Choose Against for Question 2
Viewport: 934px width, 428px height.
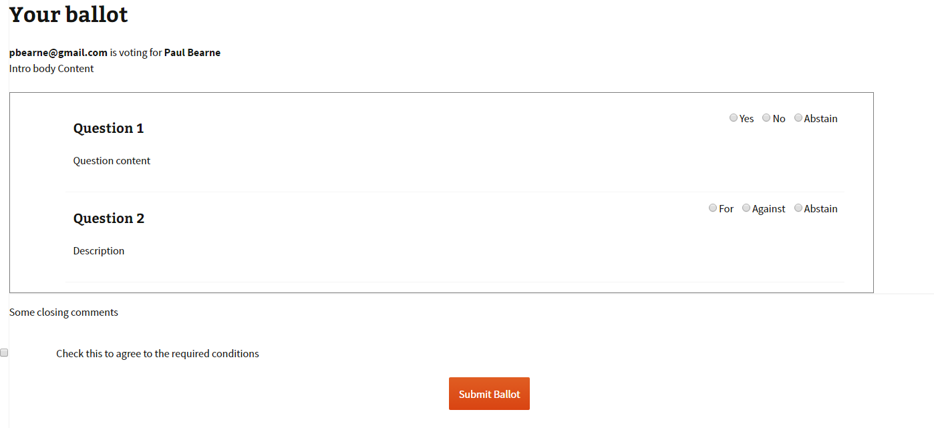pos(746,208)
